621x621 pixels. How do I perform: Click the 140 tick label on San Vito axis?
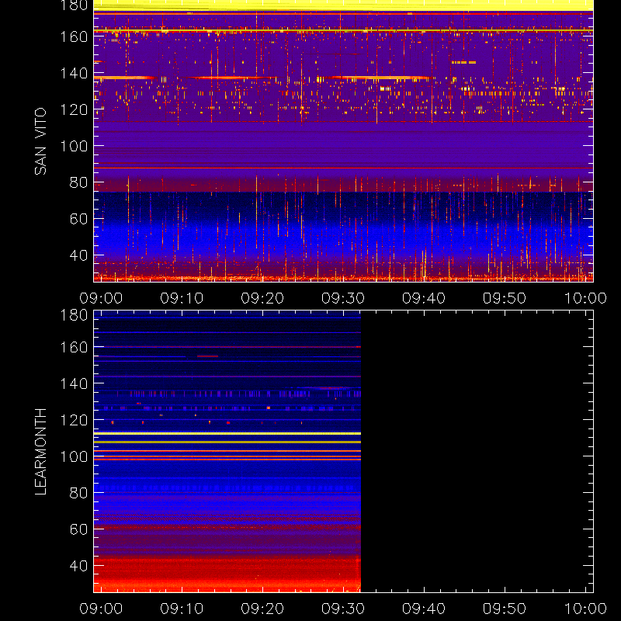74,73
